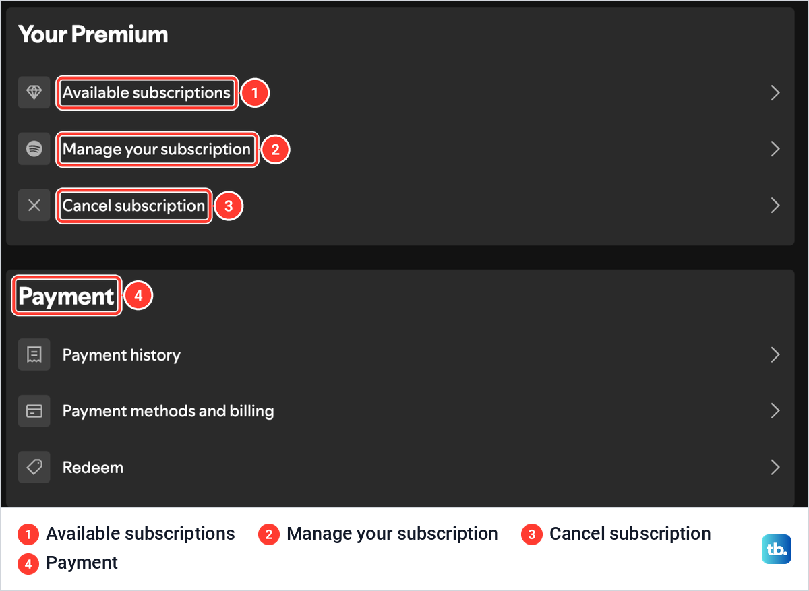This screenshot has width=809, height=591.
Task: Open the Cancel subscription chevron arrow
Action: tap(775, 206)
